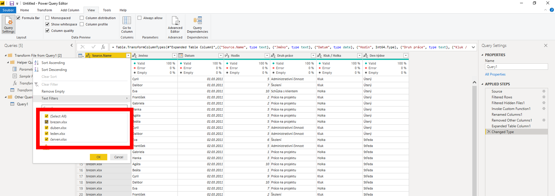Click the table corner menu icon
Image resolution: width=555 pixels, height=196 pixels.
tap(81, 56)
